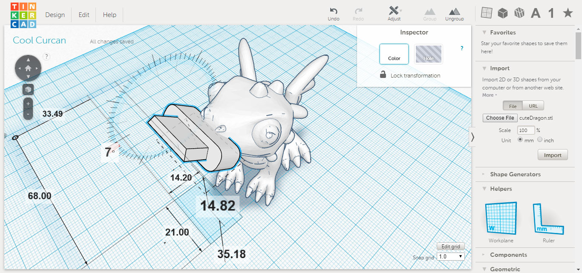The image size is (582, 273).
Task: Click the ruler origin circle handle
Action: (15, 138)
